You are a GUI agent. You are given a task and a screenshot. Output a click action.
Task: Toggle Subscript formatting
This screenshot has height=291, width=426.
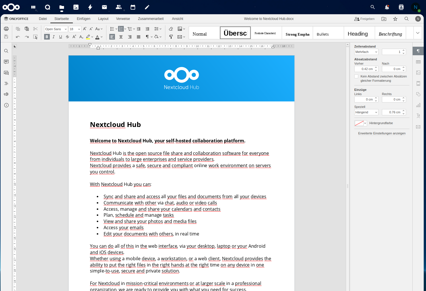point(81,37)
